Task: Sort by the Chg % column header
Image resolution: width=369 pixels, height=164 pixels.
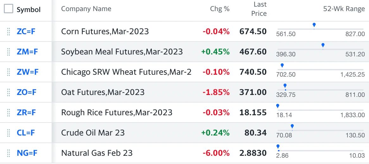Action: tap(220, 9)
